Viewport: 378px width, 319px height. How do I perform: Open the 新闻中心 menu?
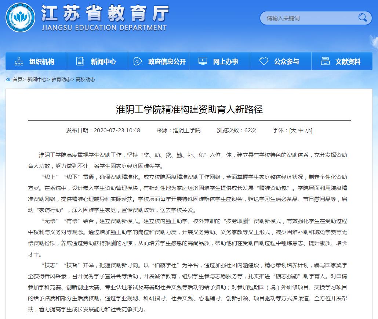103,62
